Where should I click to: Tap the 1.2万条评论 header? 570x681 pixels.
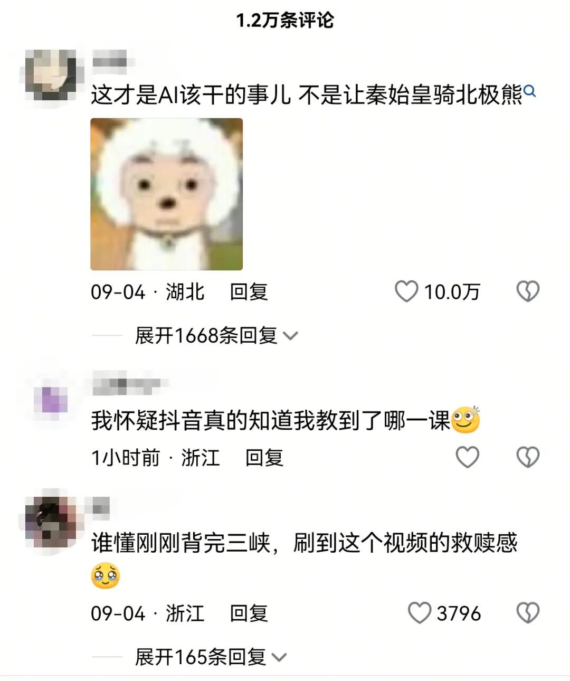coord(285,21)
